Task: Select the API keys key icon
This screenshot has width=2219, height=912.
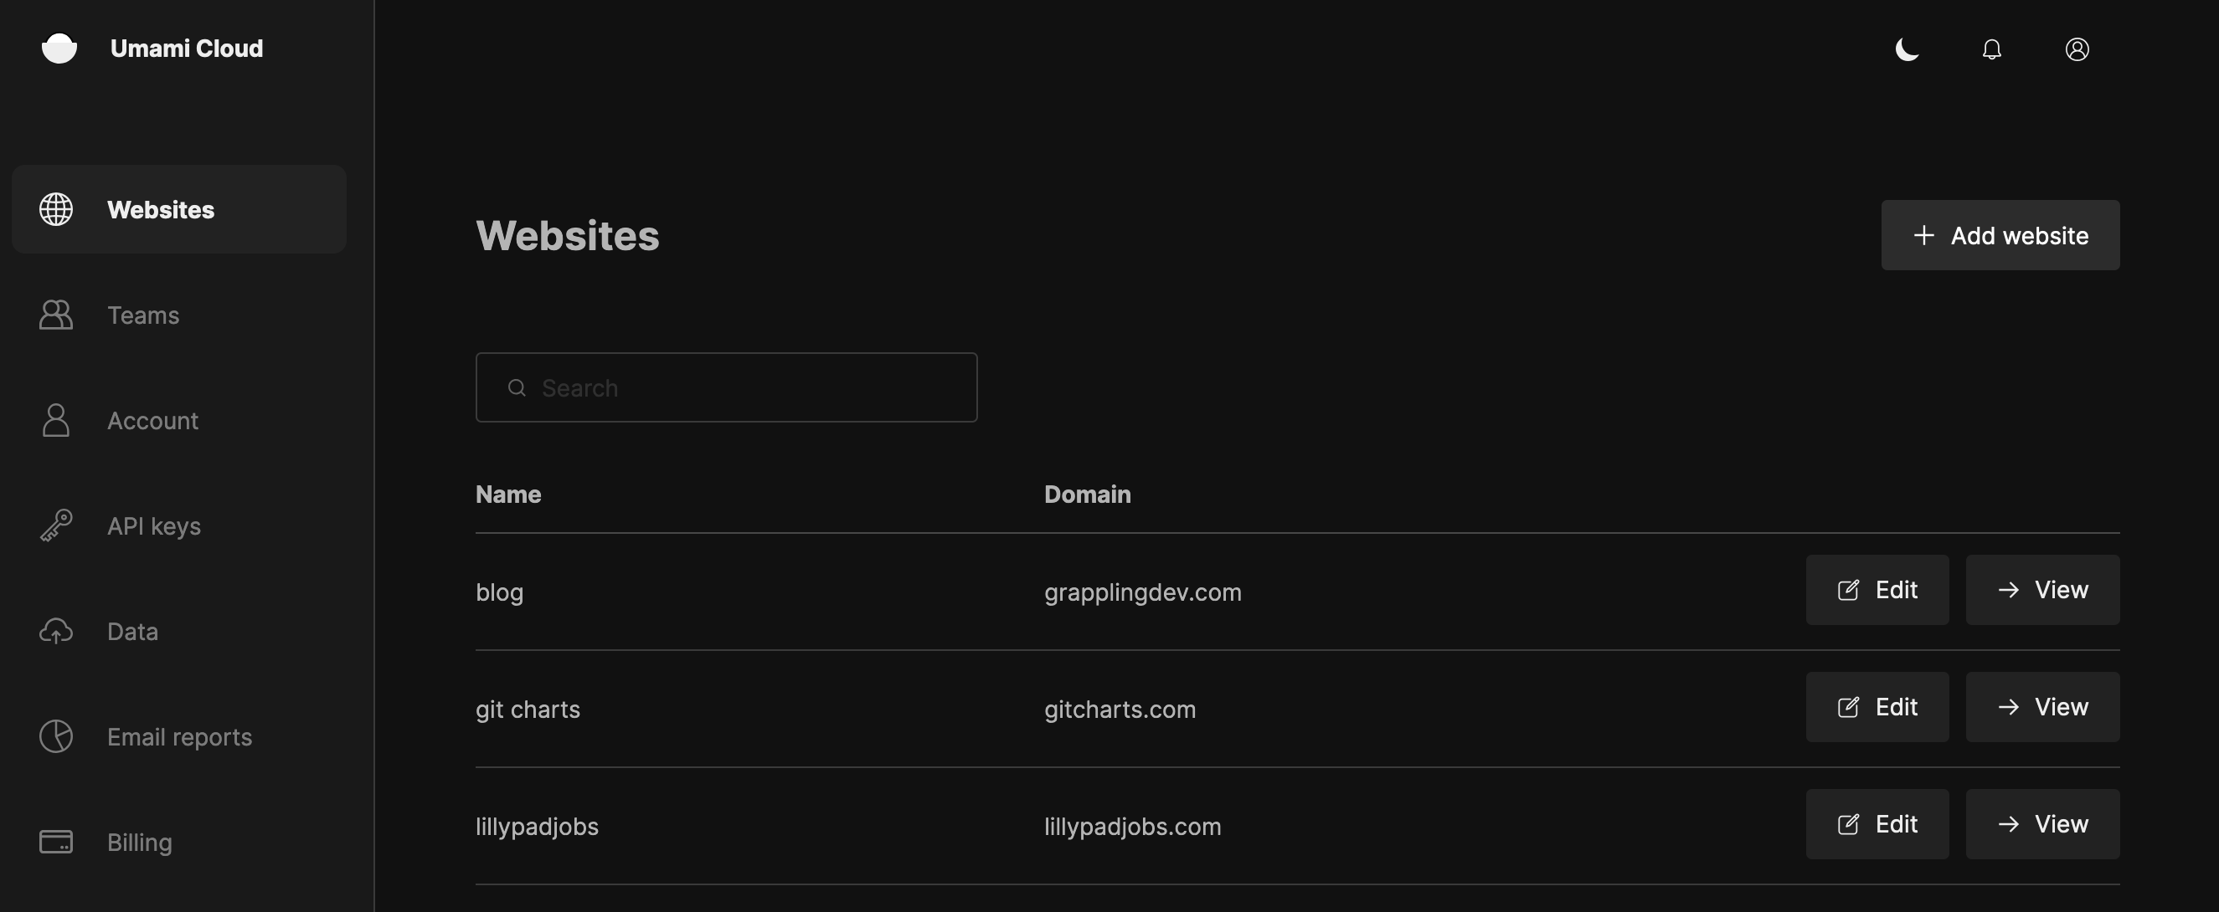Action: click(56, 525)
